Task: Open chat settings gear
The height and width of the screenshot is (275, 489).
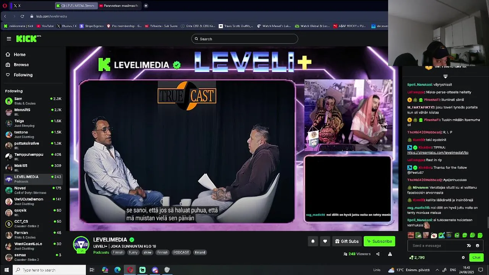Action: point(463,257)
